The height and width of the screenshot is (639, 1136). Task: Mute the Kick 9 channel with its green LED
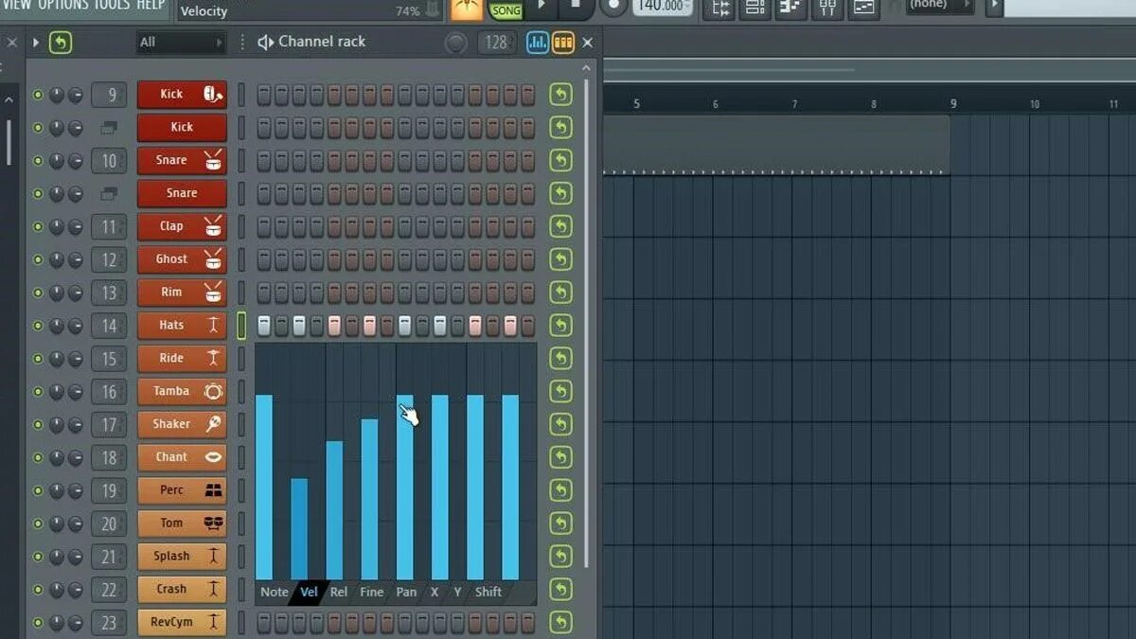click(38, 95)
